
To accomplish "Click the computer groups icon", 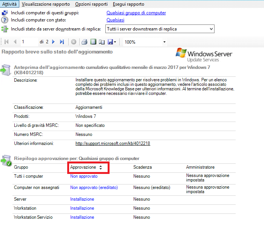I will click(5, 13).
